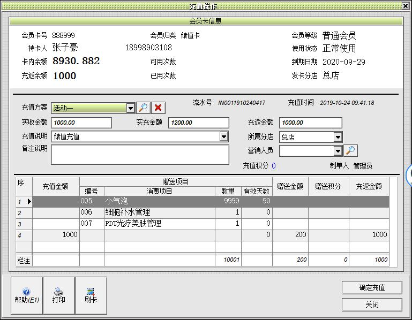Click expiry date 2020-09-29
This screenshot has height=320, width=412.
click(343, 62)
